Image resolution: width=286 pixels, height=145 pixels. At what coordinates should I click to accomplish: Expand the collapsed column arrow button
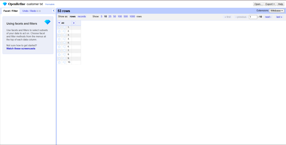click(74, 23)
